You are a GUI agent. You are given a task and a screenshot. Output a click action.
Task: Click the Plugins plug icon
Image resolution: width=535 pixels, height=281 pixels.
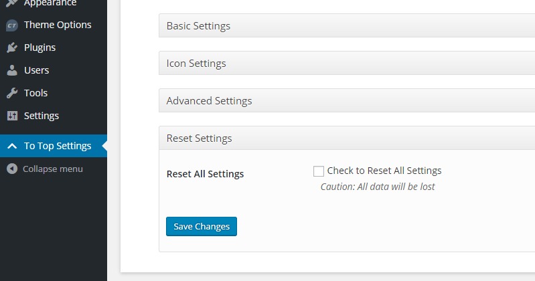[x=12, y=48]
